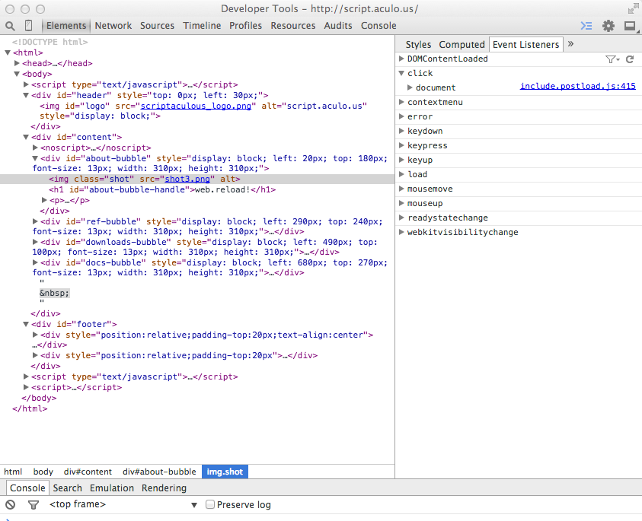Viewport: 642px width, 521px height.
Task: Click the html breadcrumb
Action: coord(13,472)
